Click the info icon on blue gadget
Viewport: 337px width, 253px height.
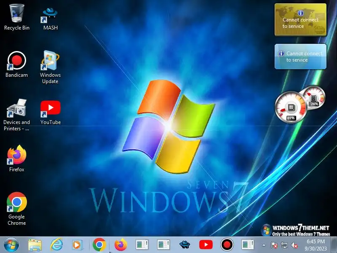pyautogui.click(x=281, y=54)
